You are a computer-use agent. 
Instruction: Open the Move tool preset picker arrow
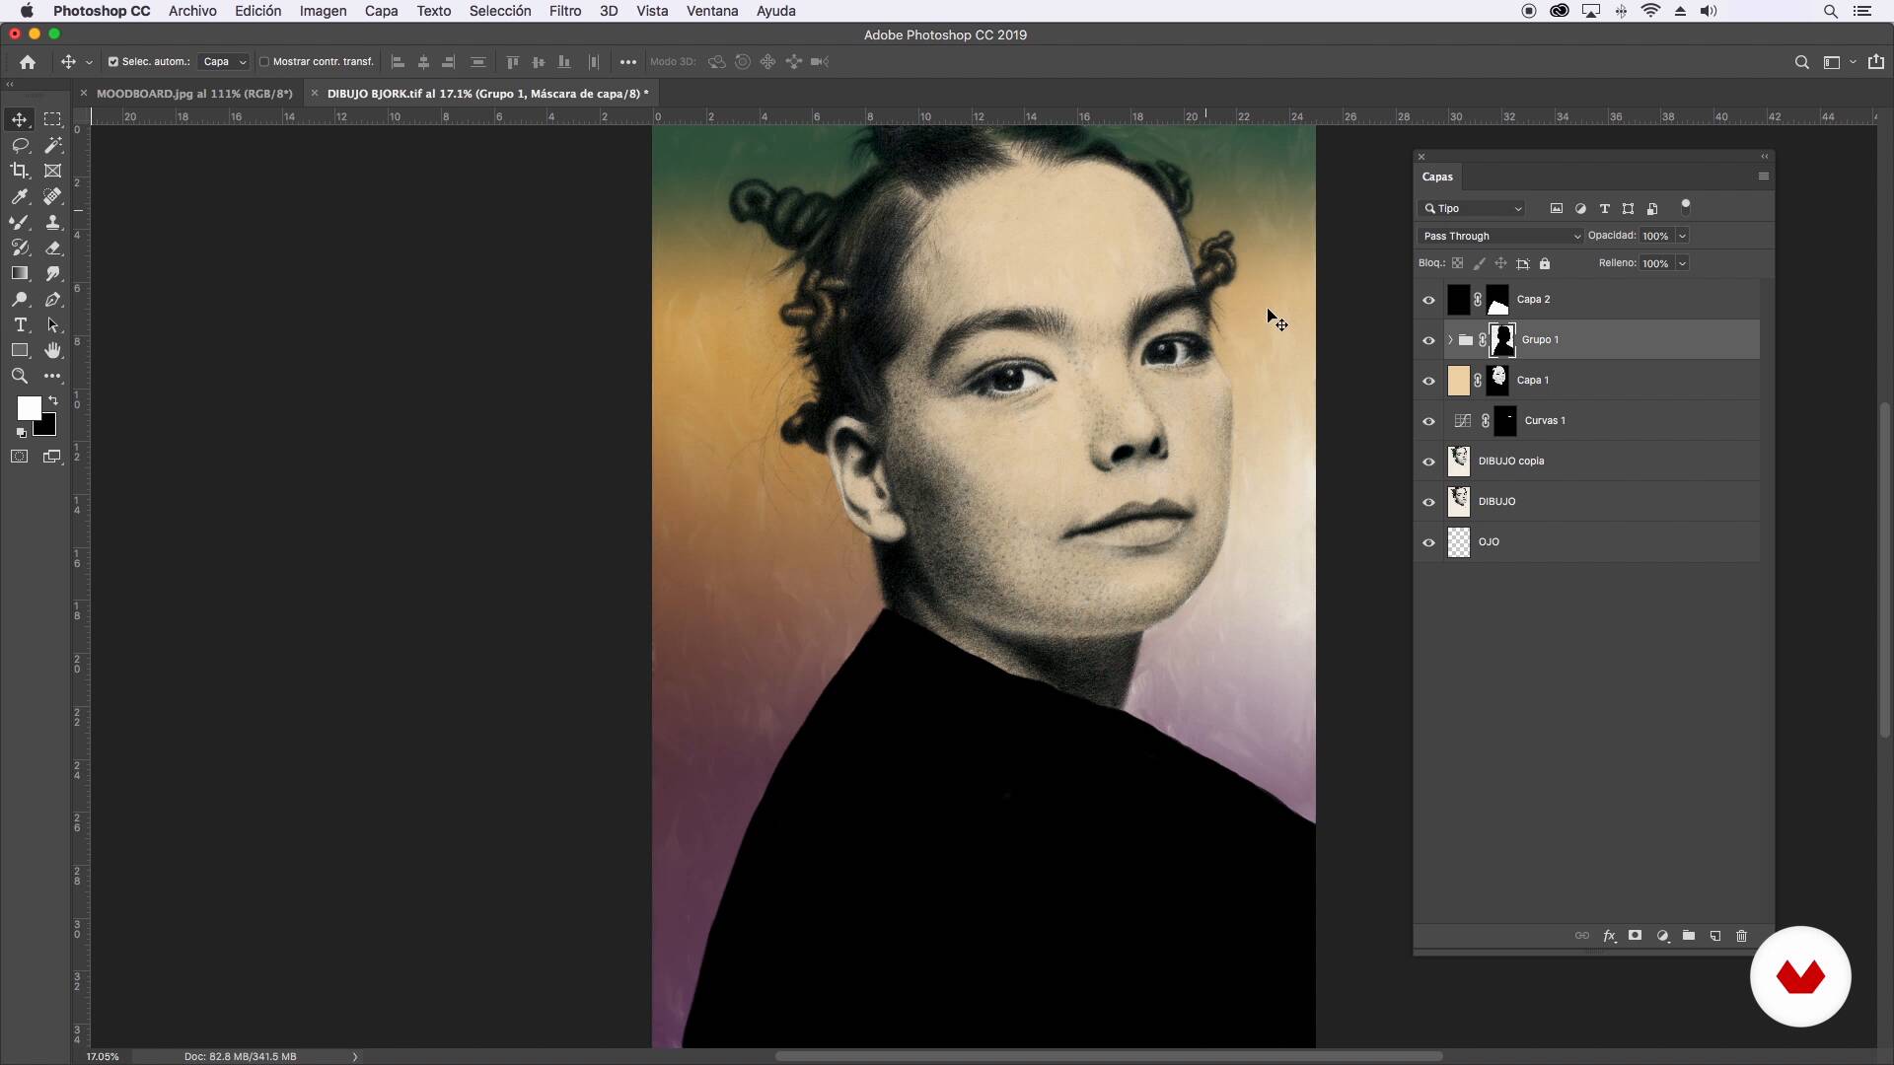pos(89,62)
